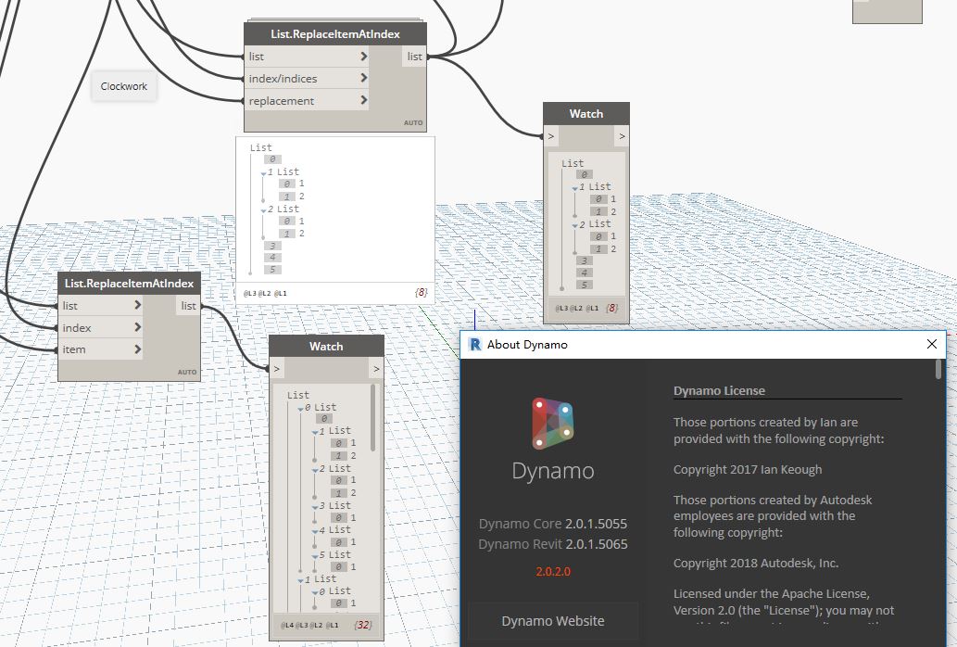957x647 pixels.
Task: Collapse '2 List' in the {32} Watch node
Action: point(315,469)
